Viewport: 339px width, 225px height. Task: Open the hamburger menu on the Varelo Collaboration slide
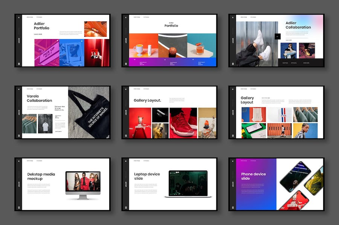18,136
